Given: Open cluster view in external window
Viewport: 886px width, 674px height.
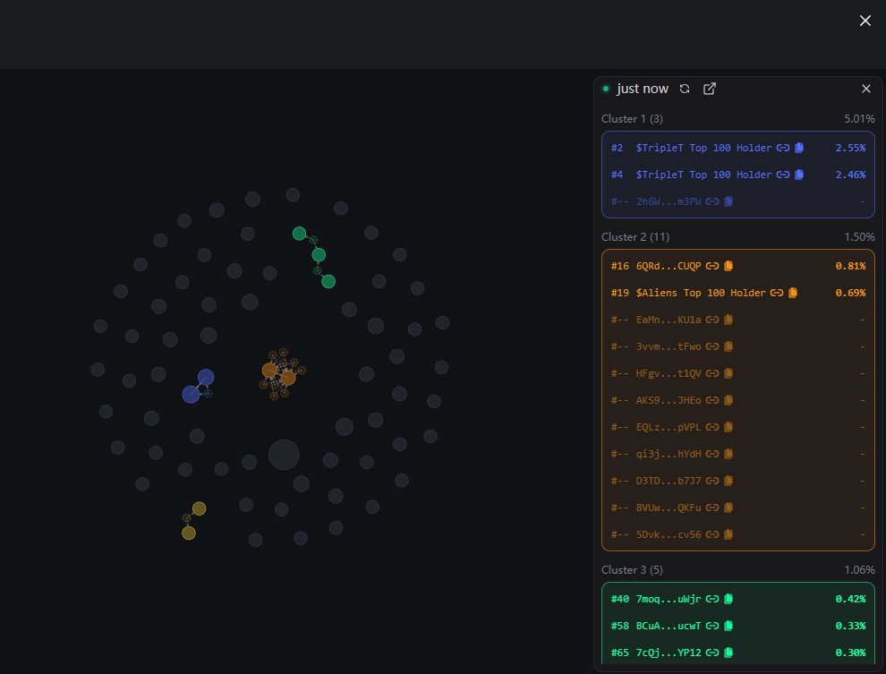Looking at the screenshot, I should [709, 89].
